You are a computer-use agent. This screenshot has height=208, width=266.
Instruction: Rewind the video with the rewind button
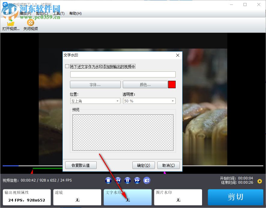(118, 180)
